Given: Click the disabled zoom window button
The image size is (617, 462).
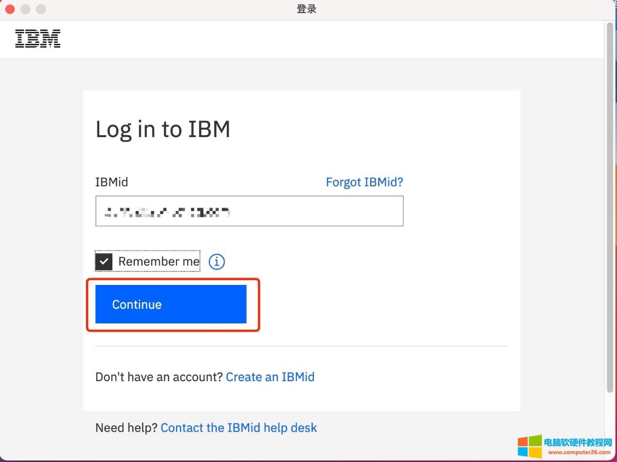Looking at the screenshot, I should coord(41,9).
